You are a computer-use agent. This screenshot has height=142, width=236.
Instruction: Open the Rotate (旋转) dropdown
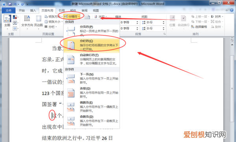tap(217, 27)
